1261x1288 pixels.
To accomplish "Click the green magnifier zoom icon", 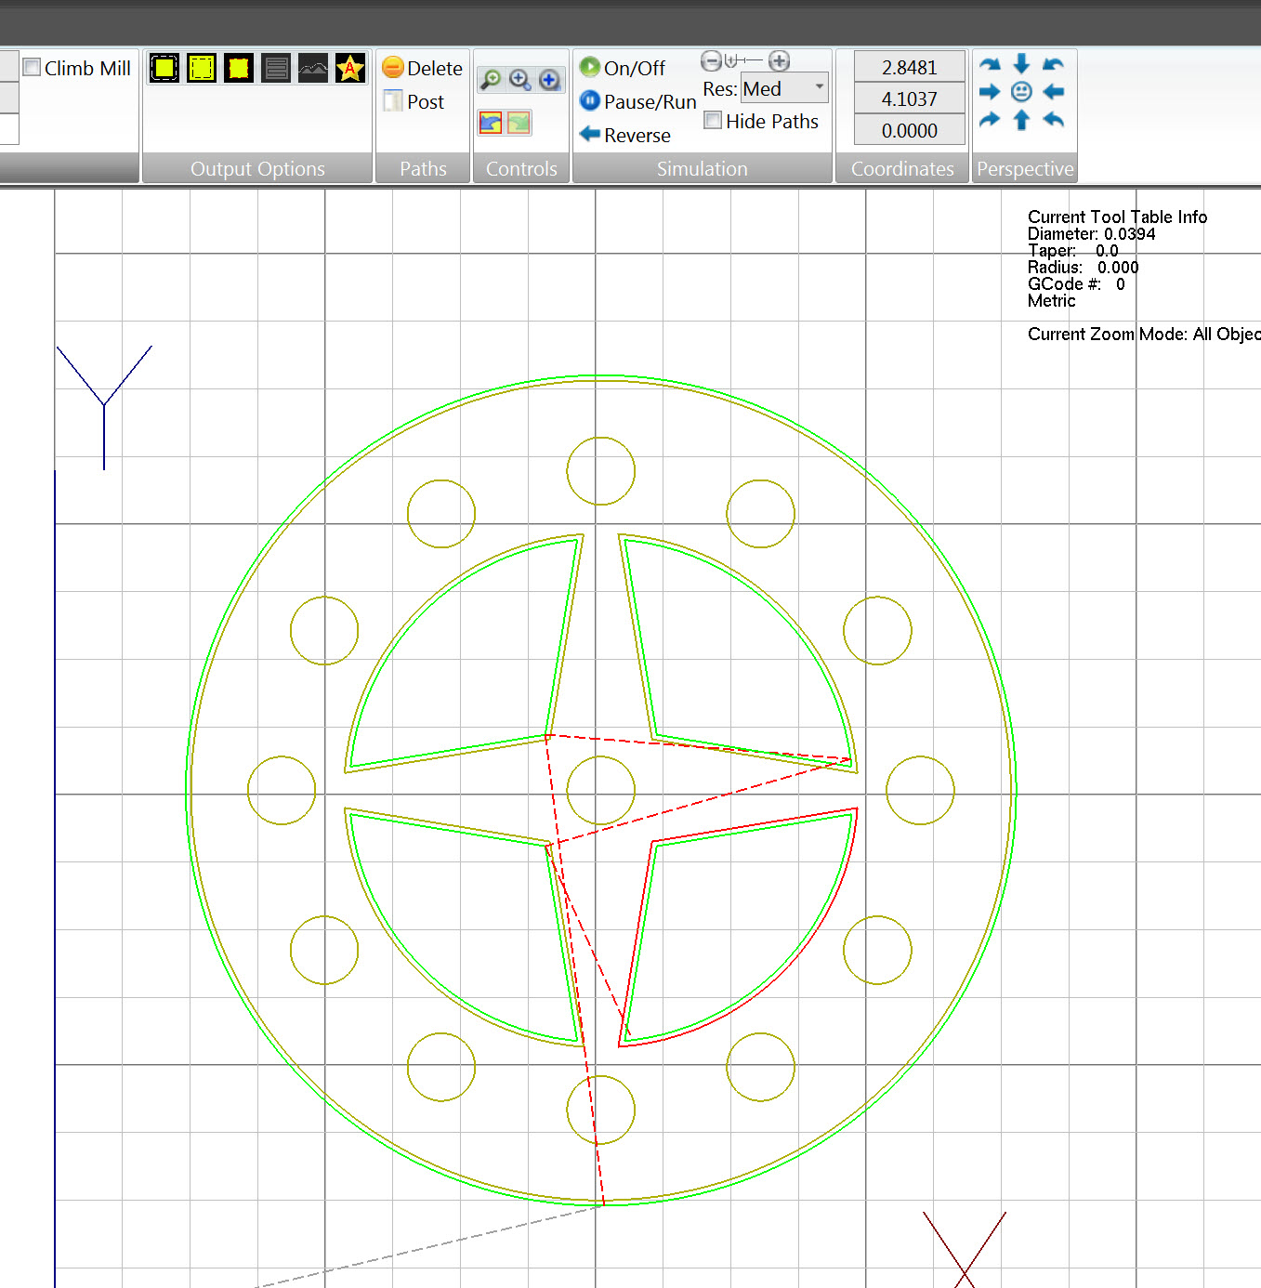I will (x=490, y=80).
